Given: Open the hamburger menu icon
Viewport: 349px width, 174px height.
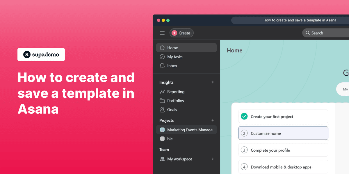Looking at the screenshot, I should (162, 33).
